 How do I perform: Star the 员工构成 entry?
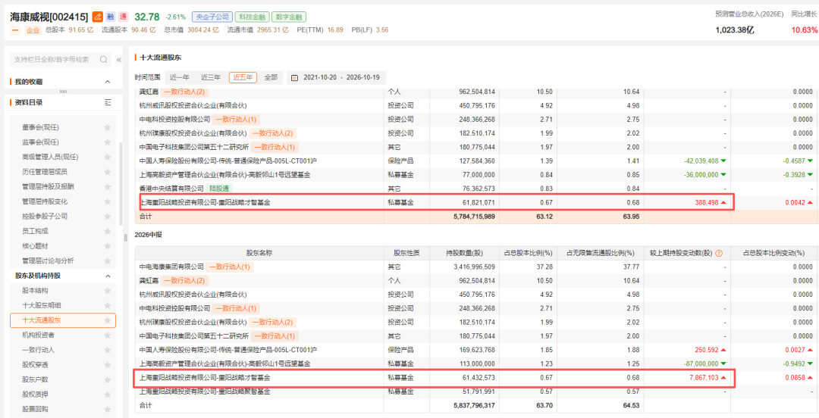coord(108,231)
